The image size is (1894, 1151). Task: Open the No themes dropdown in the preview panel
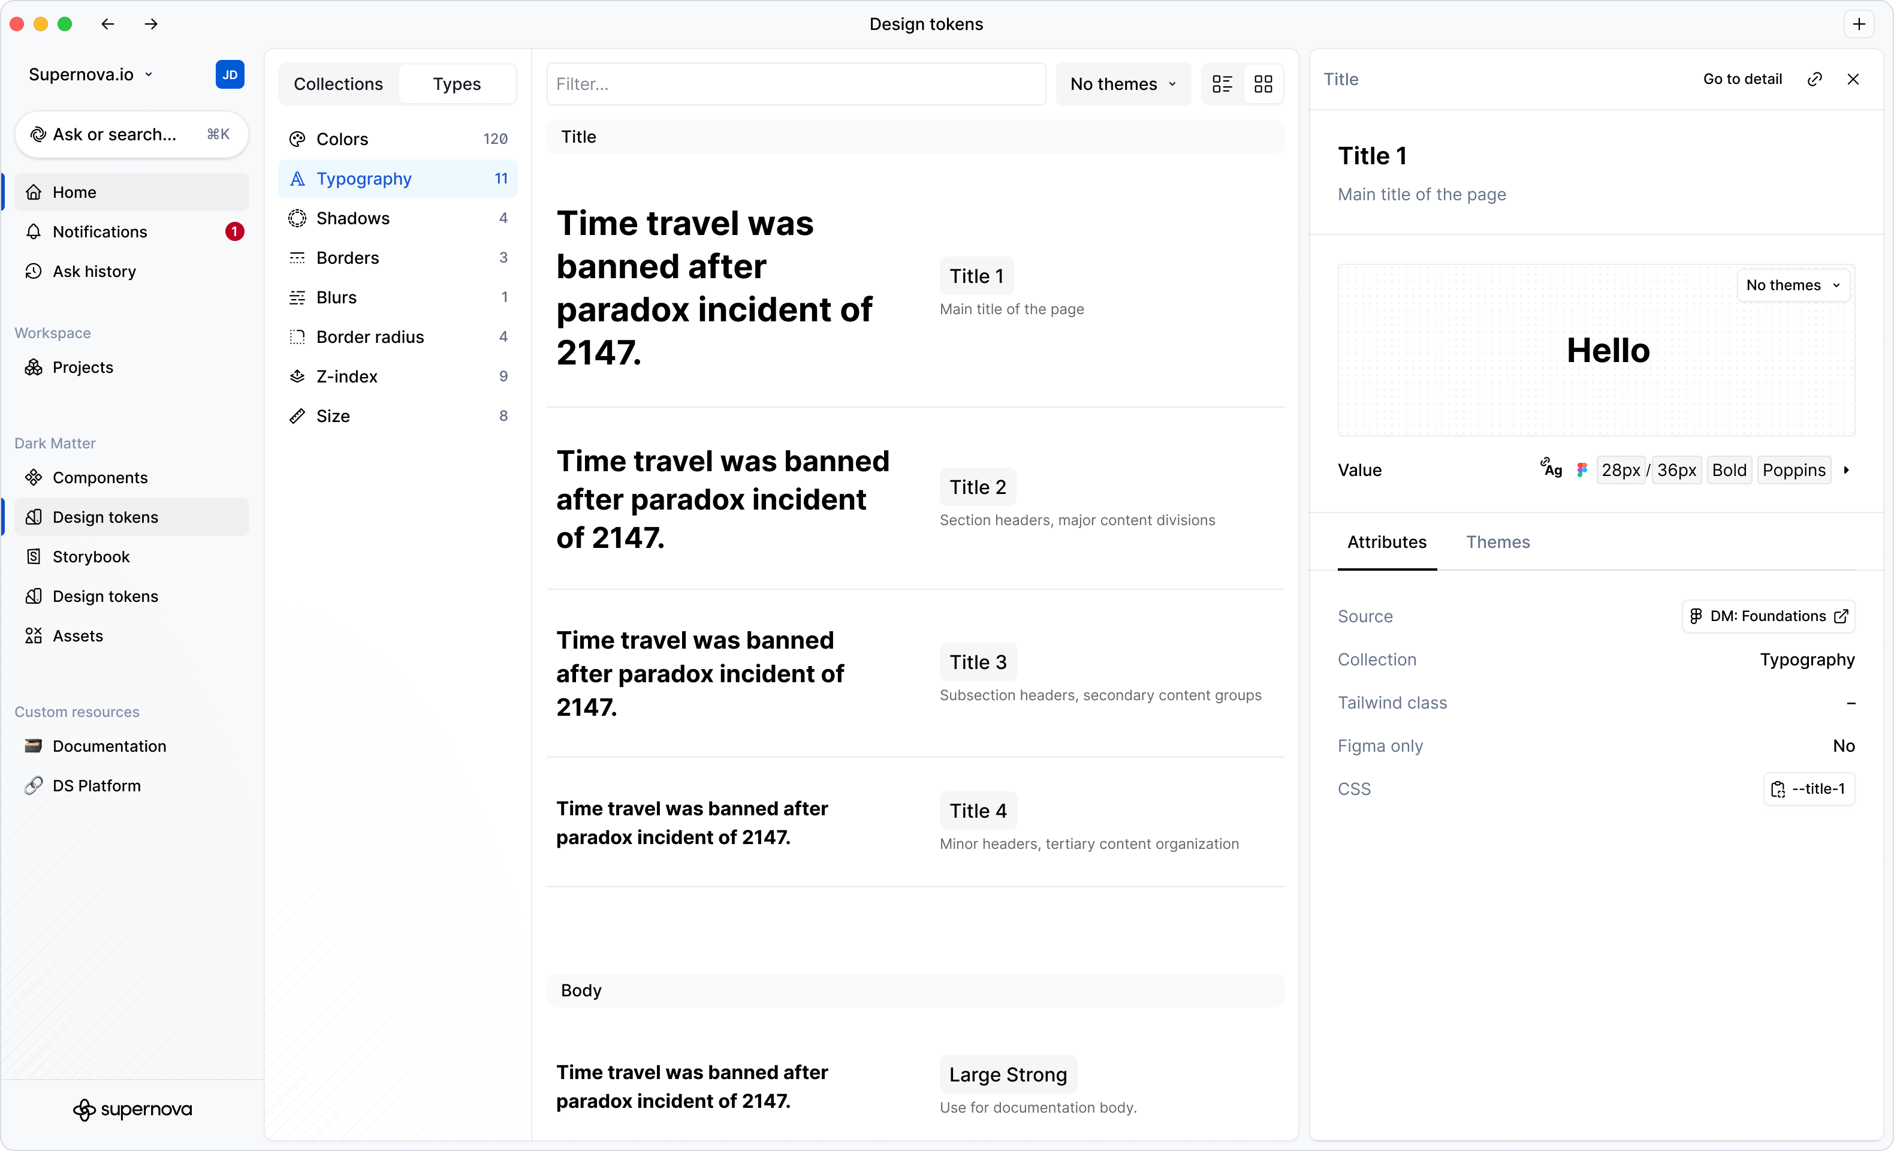pos(1793,285)
